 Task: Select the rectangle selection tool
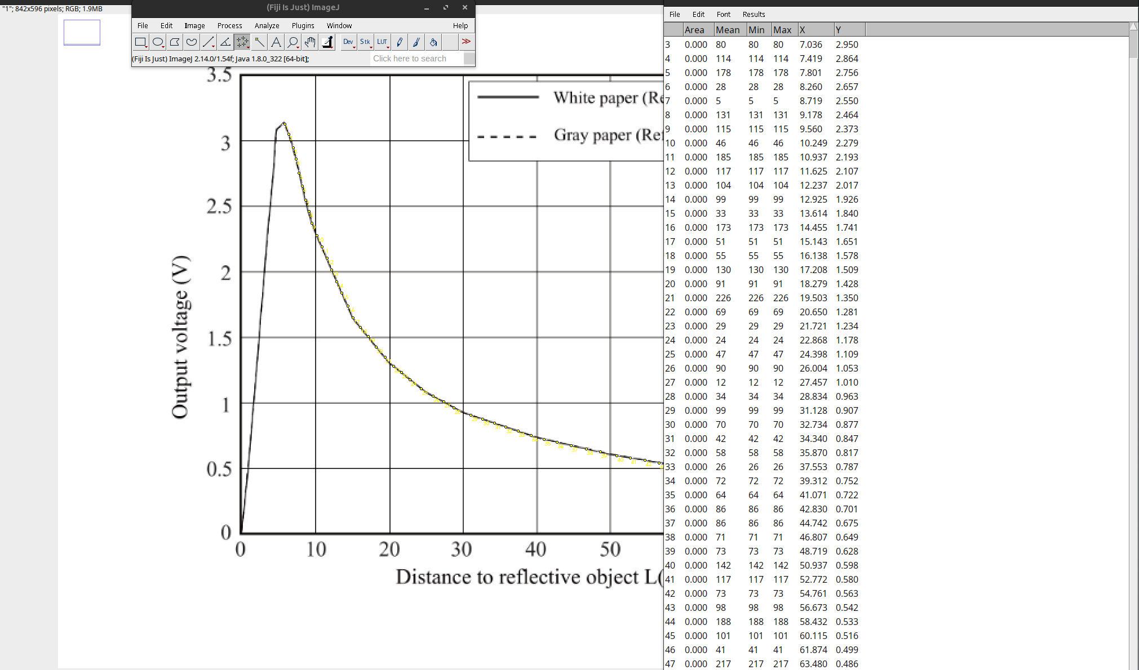pos(141,42)
